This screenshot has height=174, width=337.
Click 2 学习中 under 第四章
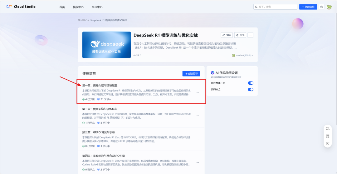[103, 170]
